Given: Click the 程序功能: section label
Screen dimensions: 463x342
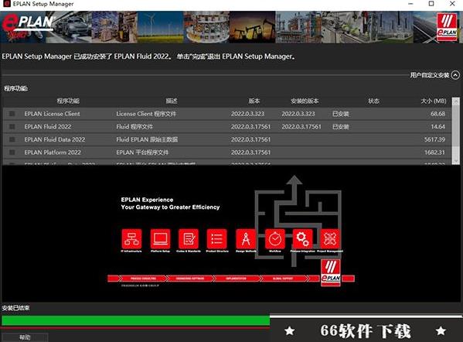Looking at the screenshot, I should (16, 88).
